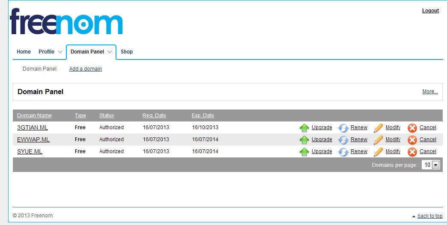Click the blue Renew icon for 3GTIAN.ML
Viewport: 447px width, 225px height.
(x=343, y=127)
